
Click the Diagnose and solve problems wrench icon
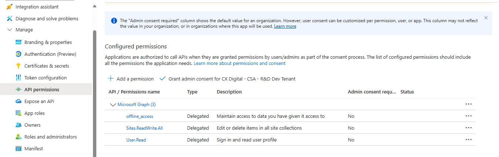click(x=10, y=18)
